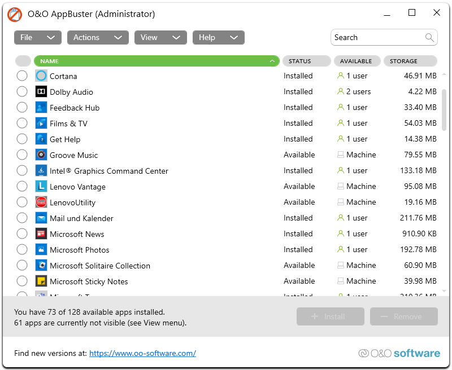Screen dimensions: 452x370
Task: Open the Help menu
Action: (218, 37)
